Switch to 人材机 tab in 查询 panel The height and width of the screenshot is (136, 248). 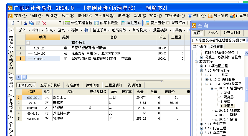tap(212, 33)
